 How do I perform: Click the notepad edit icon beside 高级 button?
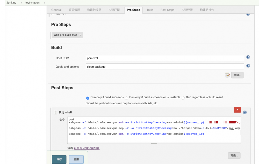[x=227, y=75]
